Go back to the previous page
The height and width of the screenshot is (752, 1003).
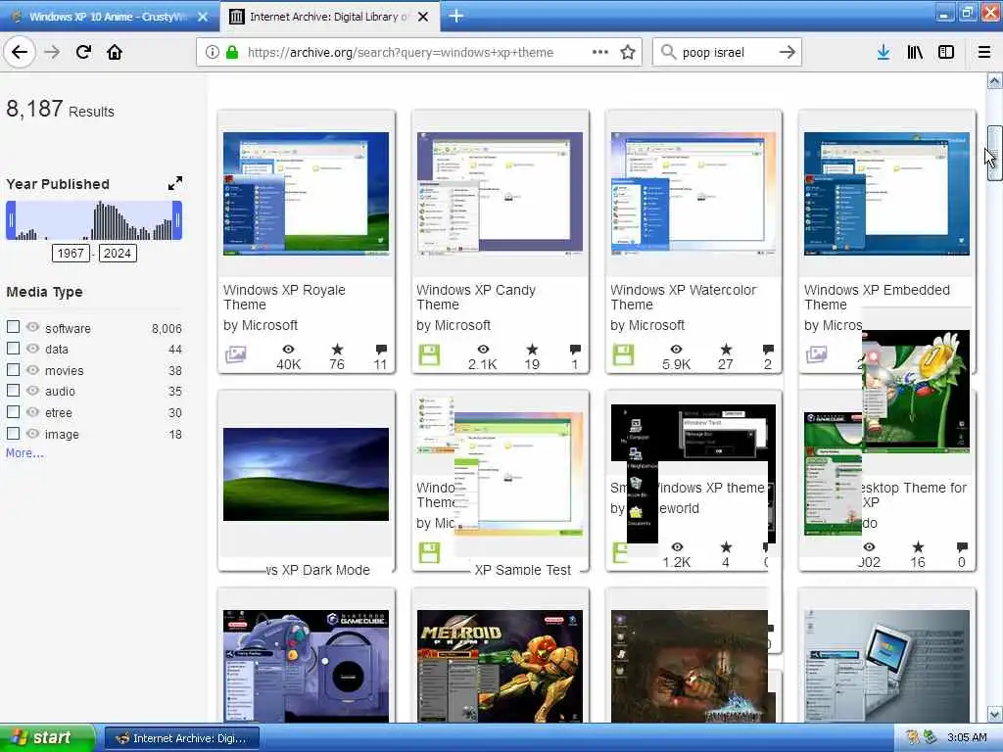[20, 52]
